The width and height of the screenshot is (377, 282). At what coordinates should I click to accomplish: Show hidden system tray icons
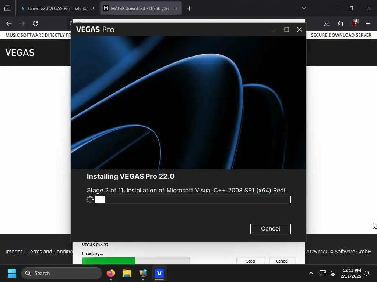pyautogui.click(x=311, y=273)
